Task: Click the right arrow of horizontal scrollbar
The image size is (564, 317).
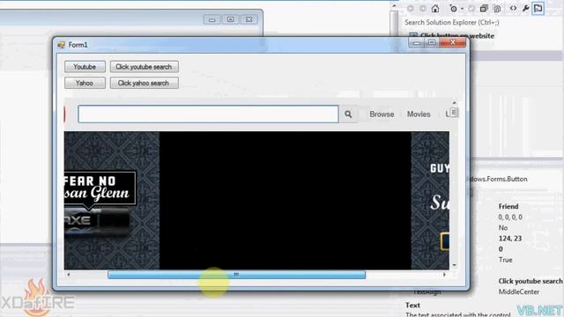Action: (x=444, y=275)
